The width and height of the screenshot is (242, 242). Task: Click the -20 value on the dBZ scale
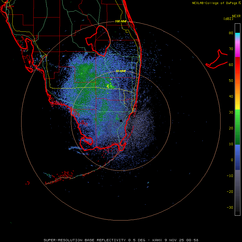tap(230, 192)
